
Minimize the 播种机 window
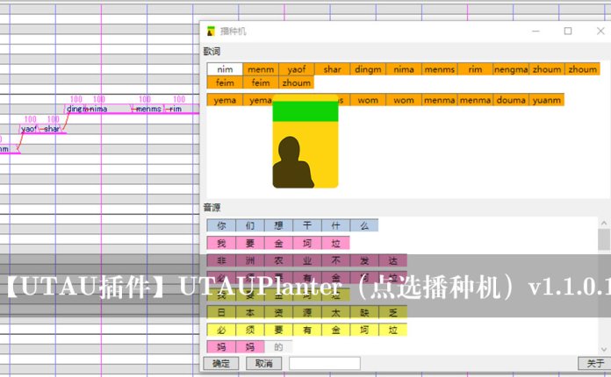pyautogui.click(x=536, y=32)
